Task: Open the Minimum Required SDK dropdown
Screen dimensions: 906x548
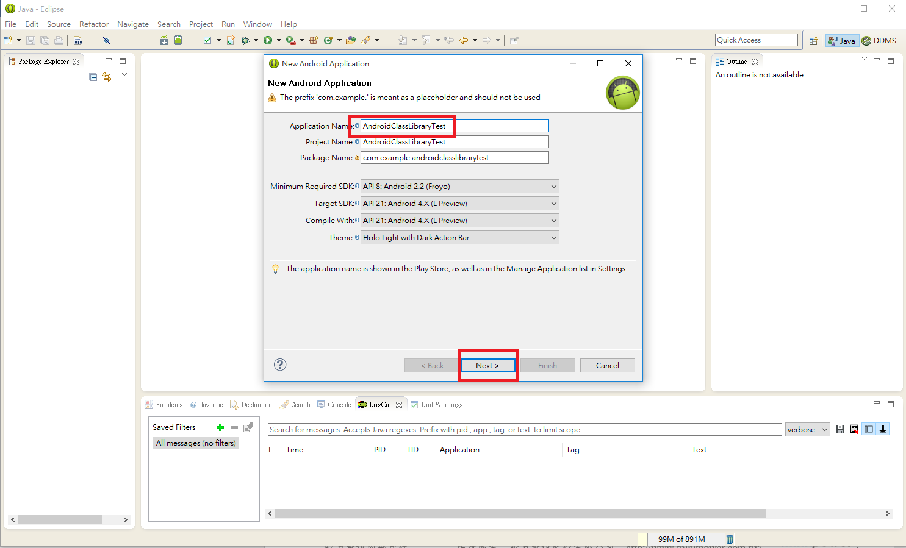Action: pos(460,187)
